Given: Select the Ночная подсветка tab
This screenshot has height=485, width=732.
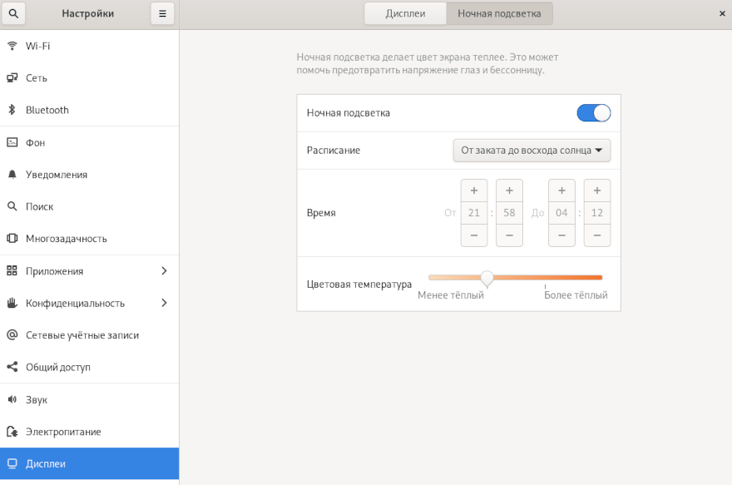Looking at the screenshot, I should tap(499, 13).
